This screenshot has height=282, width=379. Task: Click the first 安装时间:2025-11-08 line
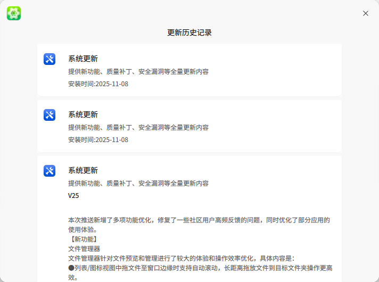pyautogui.click(x=98, y=84)
